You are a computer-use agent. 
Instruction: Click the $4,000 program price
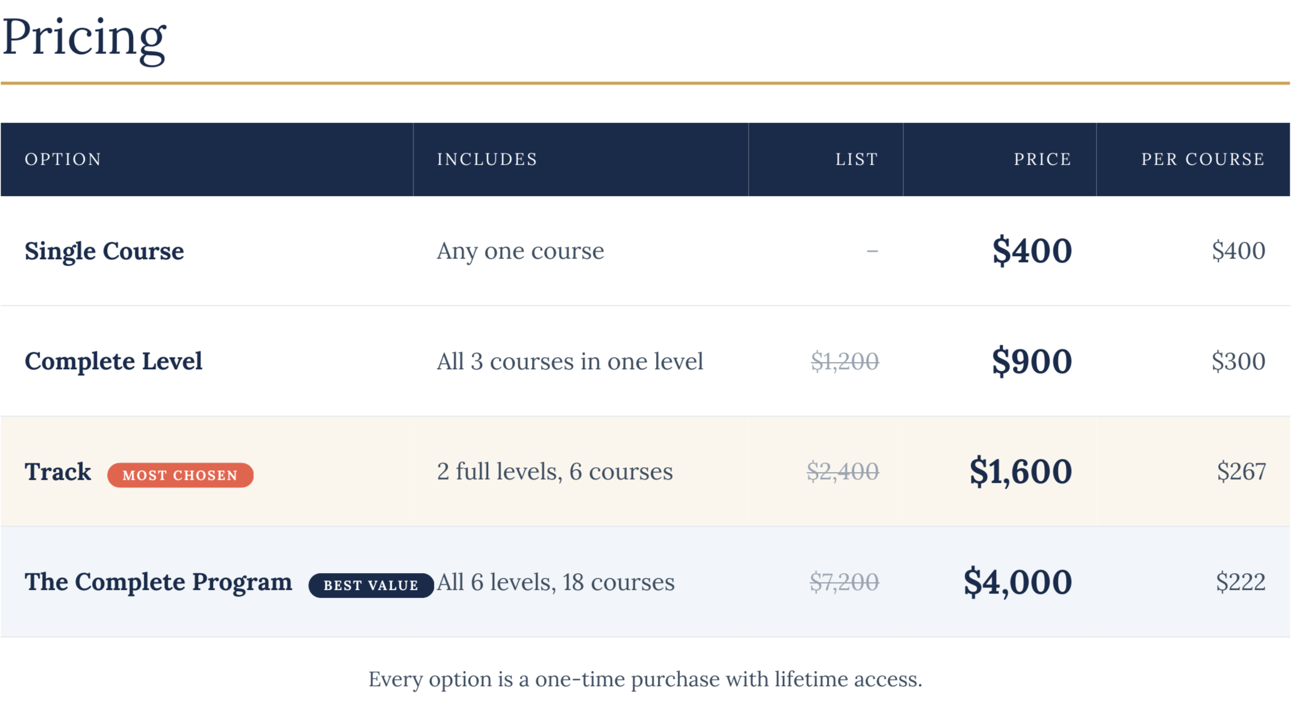tap(1018, 582)
